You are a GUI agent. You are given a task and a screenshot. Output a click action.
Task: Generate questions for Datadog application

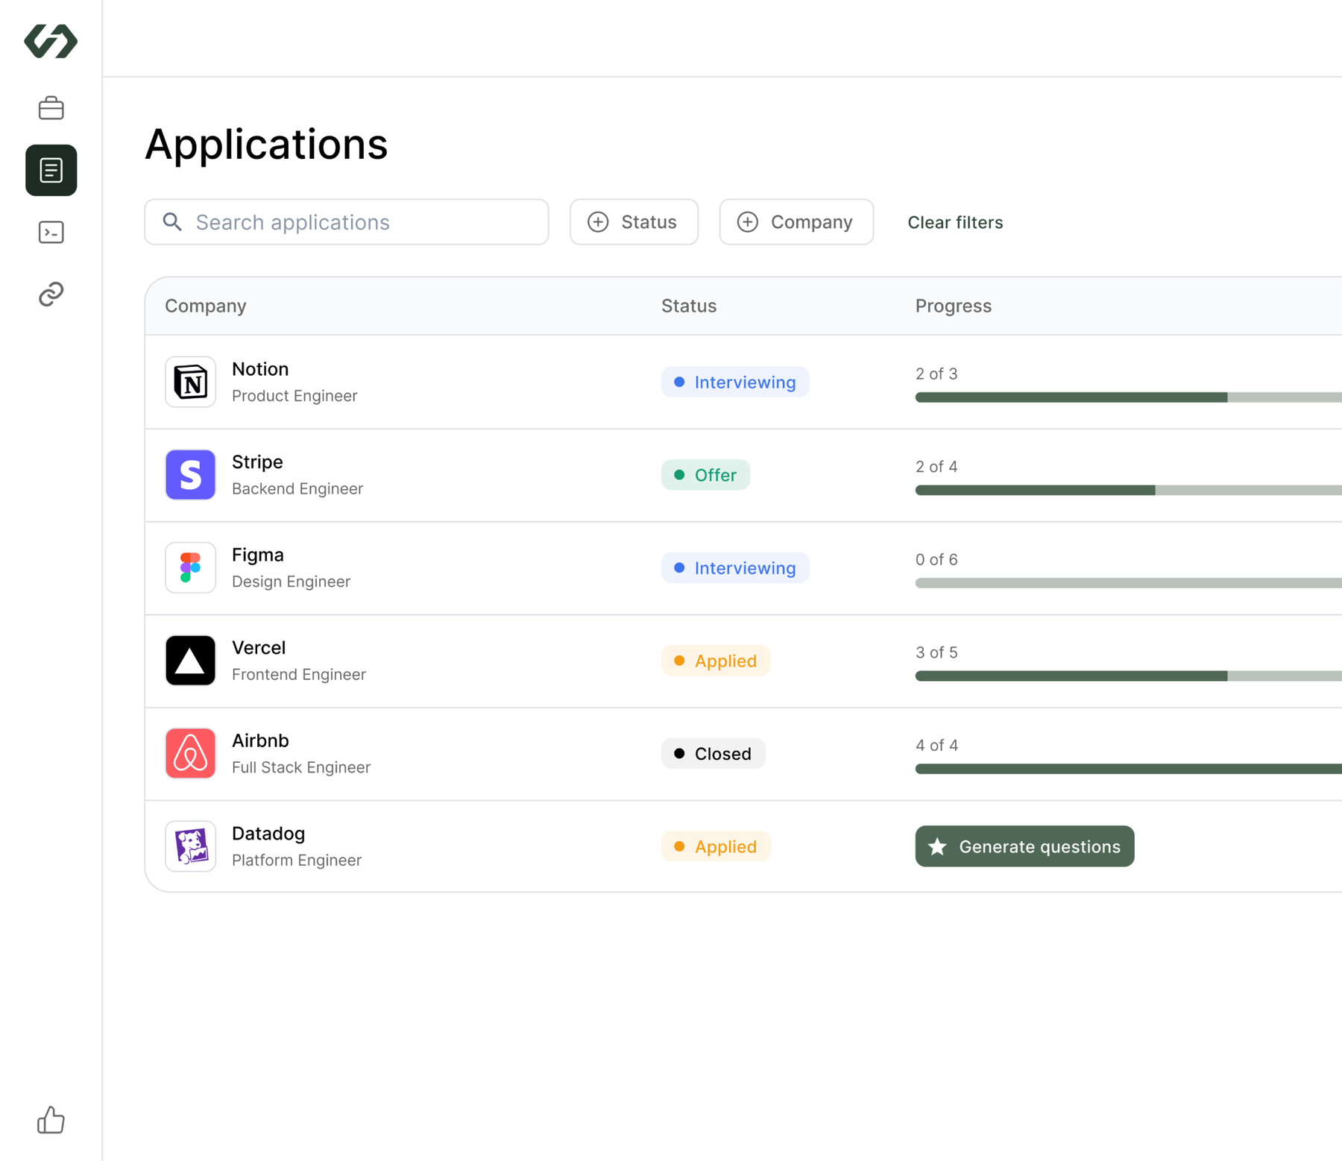[x=1024, y=846]
